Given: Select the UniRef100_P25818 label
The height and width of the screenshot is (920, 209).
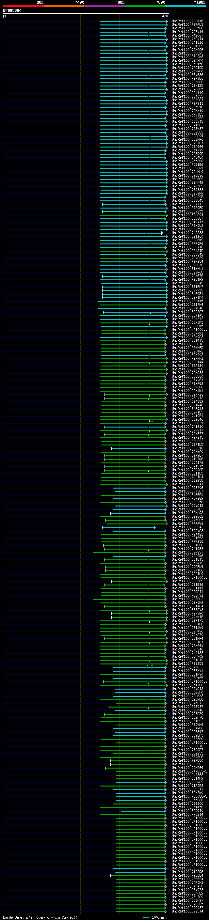Looking at the screenshot, I should coord(187,107).
